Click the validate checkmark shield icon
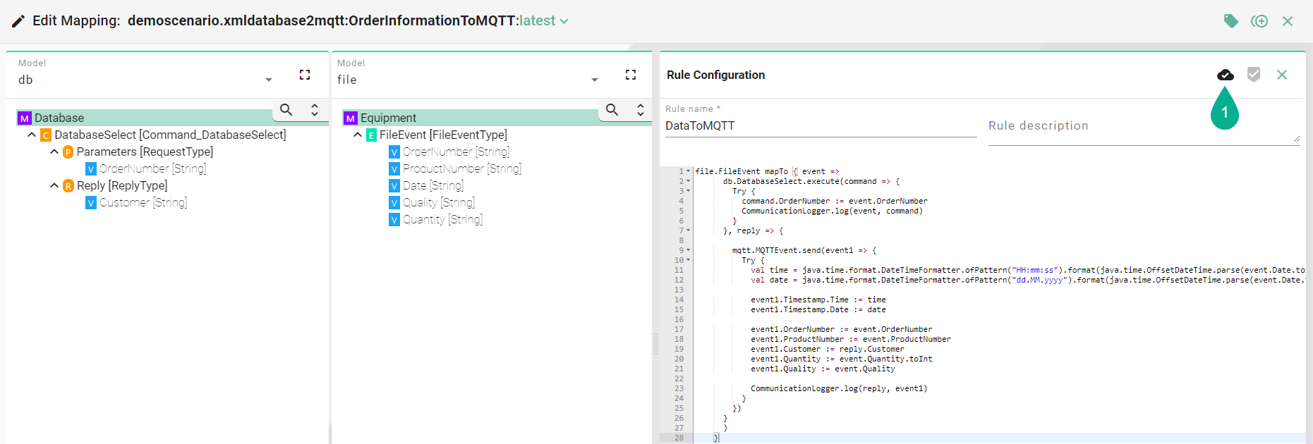The height and width of the screenshot is (444, 1313). click(x=1254, y=75)
